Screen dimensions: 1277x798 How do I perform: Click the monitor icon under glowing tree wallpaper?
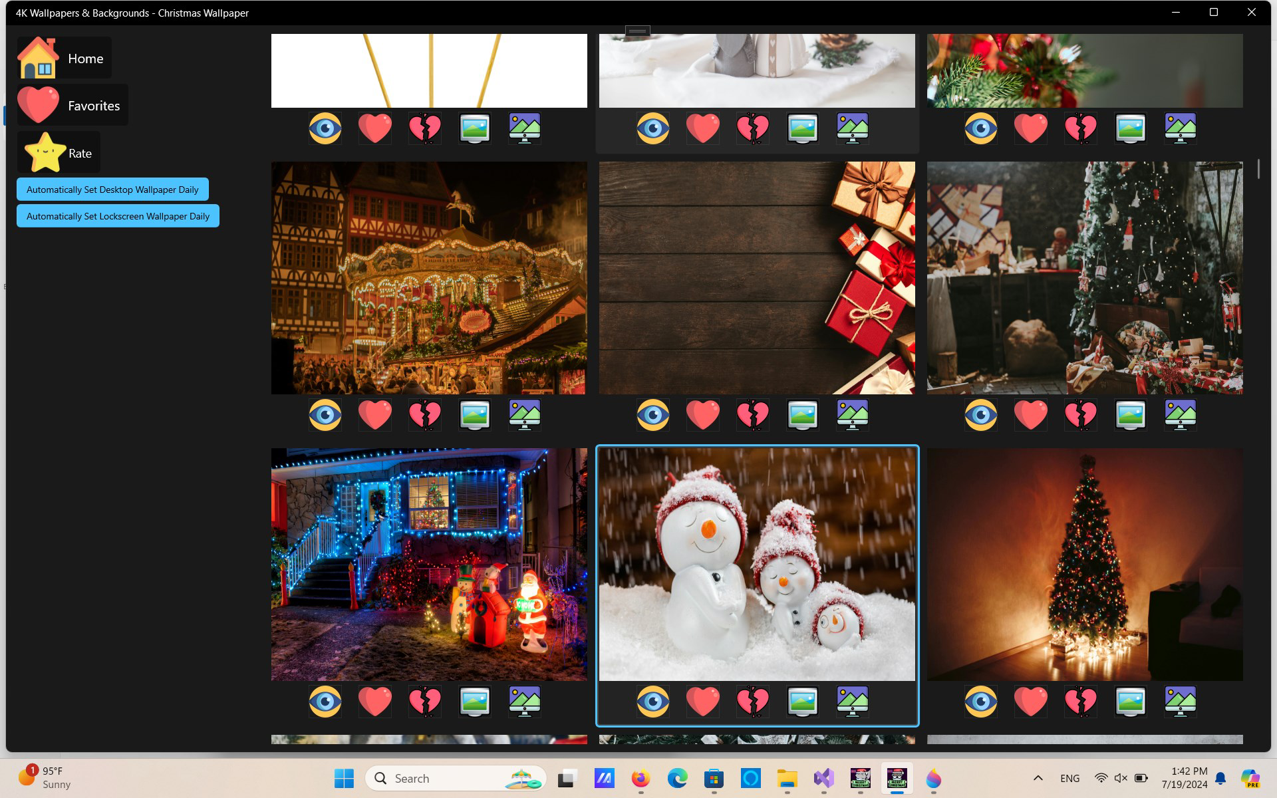click(x=1180, y=702)
